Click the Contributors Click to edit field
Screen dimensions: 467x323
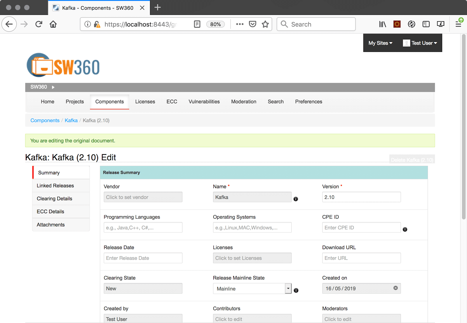click(252, 318)
